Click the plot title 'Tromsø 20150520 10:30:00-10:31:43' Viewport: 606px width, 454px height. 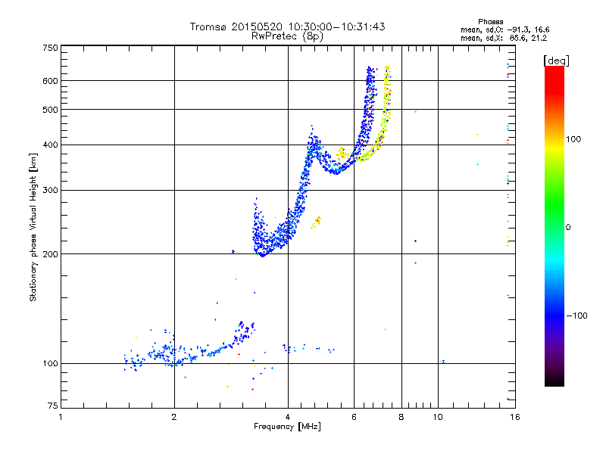[x=287, y=26]
